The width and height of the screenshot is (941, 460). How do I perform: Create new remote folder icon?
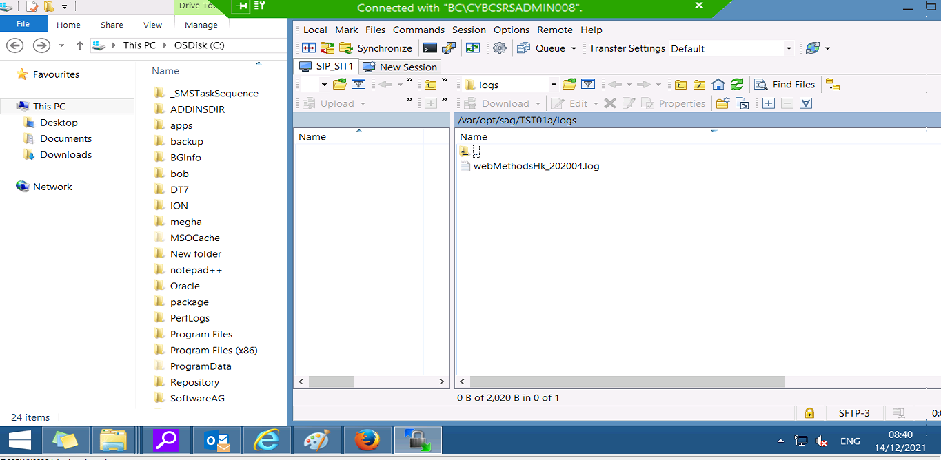(722, 103)
